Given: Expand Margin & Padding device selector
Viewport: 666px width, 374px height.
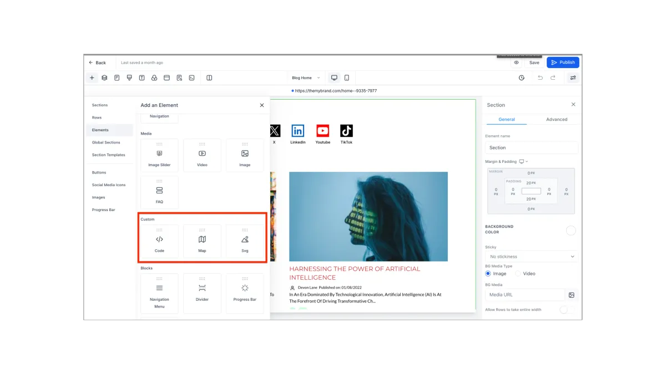Looking at the screenshot, I should [x=523, y=162].
